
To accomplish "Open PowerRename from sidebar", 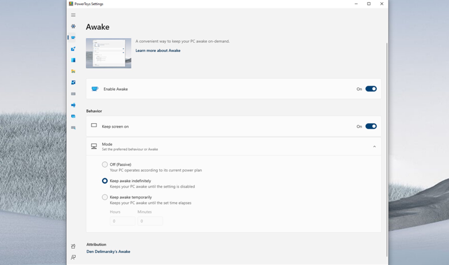I will pos(73,105).
